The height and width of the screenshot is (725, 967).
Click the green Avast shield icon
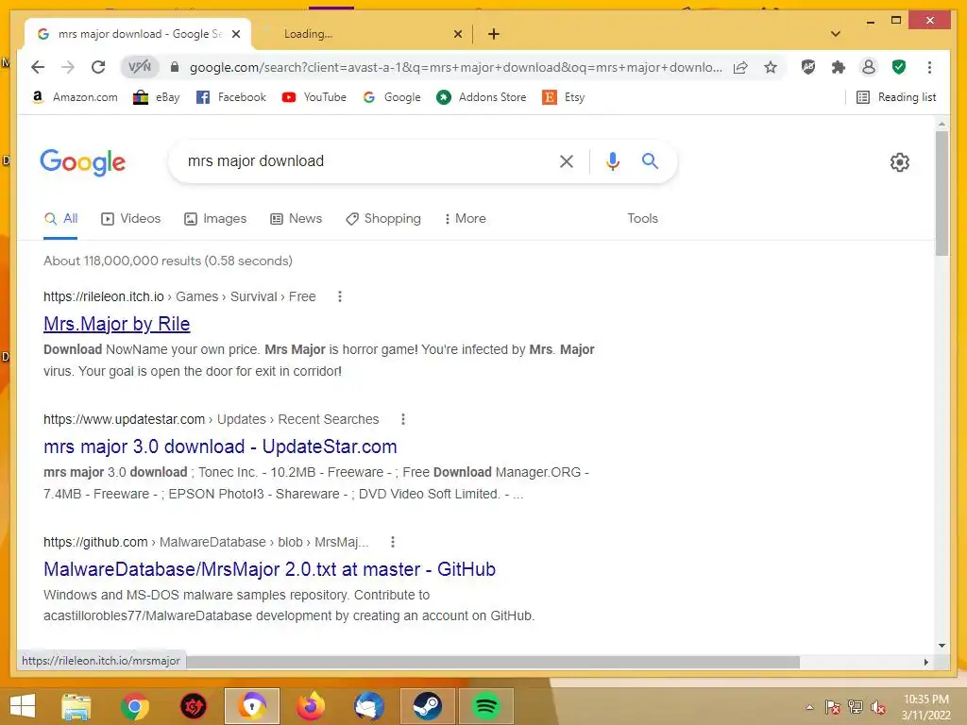(899, 67)
